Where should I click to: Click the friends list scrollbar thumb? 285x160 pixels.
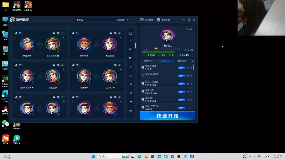pos(194,67)
